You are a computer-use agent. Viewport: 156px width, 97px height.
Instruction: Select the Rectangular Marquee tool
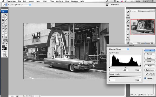(3, 15)
